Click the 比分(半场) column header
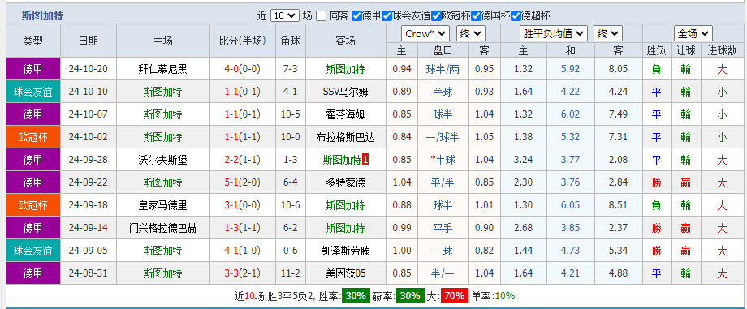Screen dimensions: 747x309 click(243, 41)
